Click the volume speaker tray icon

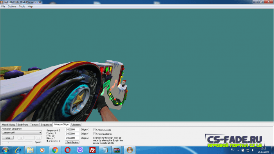(253, 150)
